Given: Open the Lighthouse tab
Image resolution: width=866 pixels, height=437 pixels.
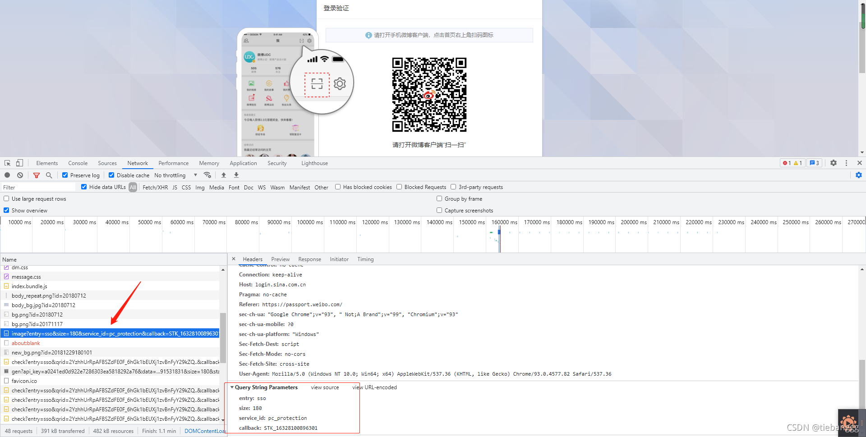Looking at the screenshot, I should coord(314,163).
